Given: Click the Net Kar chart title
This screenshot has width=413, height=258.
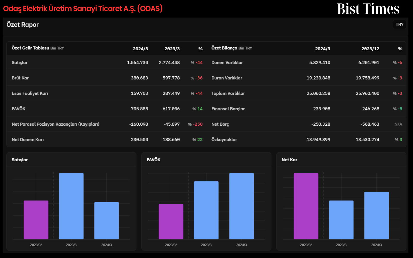Looking at the screenshot, I should coord(289,160).
